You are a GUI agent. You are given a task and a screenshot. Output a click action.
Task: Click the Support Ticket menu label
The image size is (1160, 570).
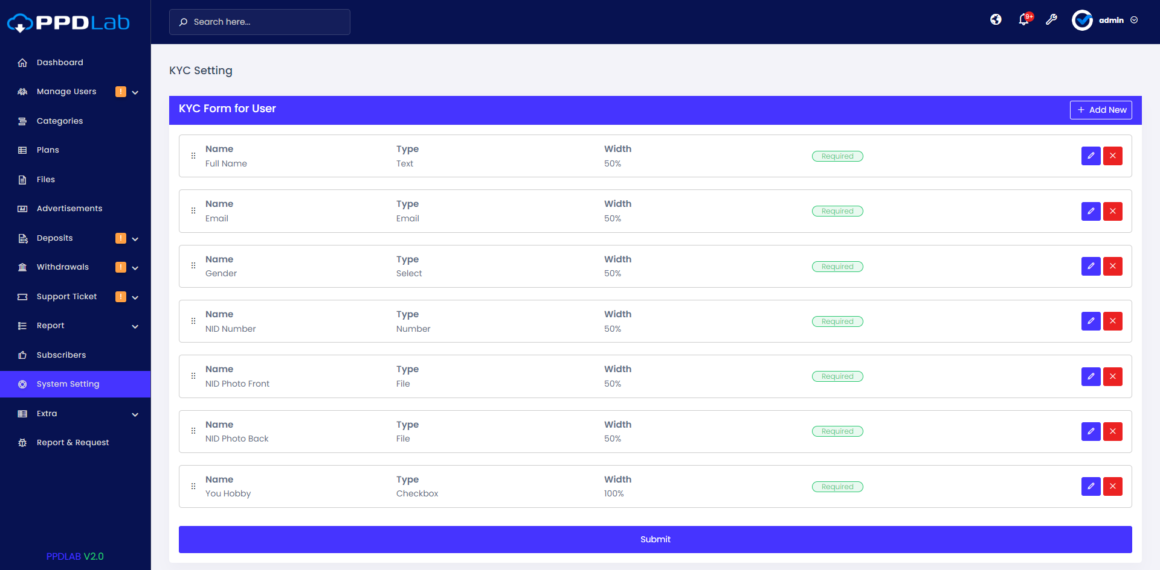tap(66, 297)
